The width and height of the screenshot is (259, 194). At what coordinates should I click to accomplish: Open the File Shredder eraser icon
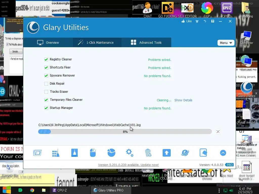point(203,153)
